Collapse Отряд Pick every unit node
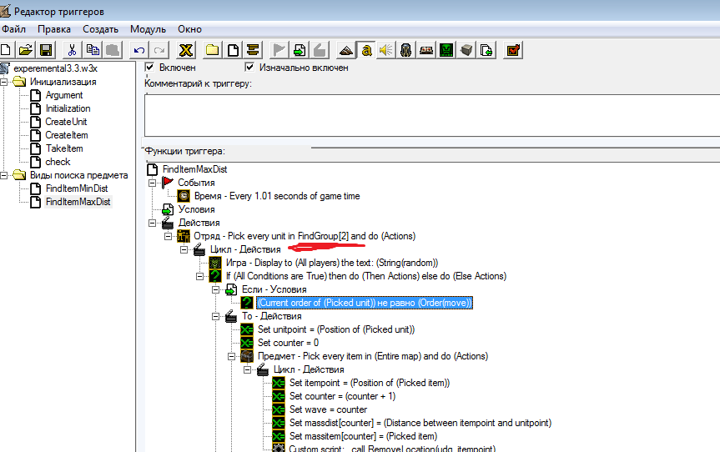Screen dimensions: 720x452 coord(168,236)
